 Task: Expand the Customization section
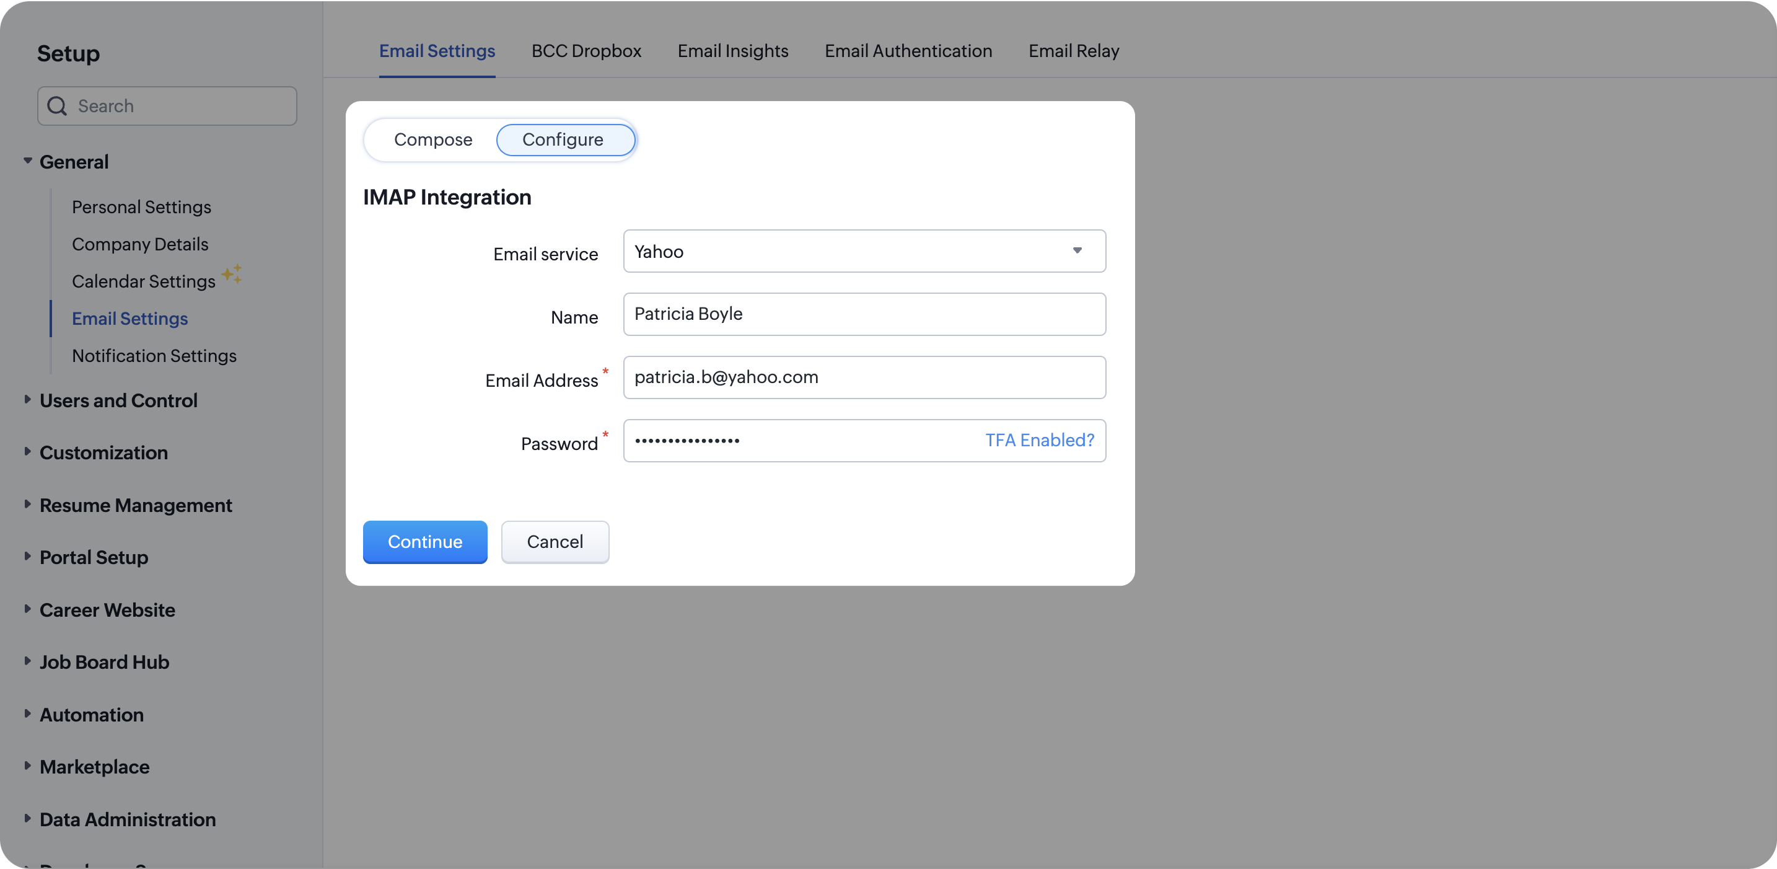tap(28, 451)
